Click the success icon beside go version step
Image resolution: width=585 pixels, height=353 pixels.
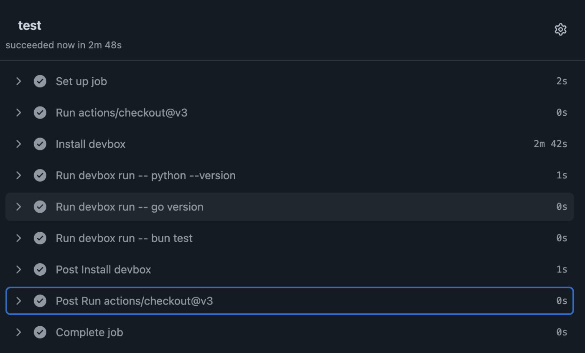(x=40, y=207)
